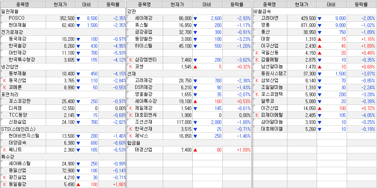Click the K marker beside 광진실업
Image resolution: width=377 pixels, height=188 pixels.
point(4,177)
